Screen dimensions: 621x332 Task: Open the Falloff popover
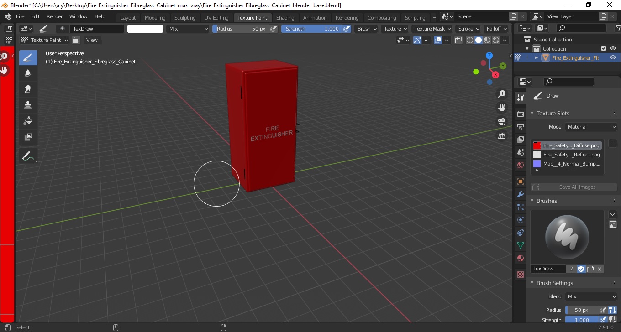pos(497,29)
